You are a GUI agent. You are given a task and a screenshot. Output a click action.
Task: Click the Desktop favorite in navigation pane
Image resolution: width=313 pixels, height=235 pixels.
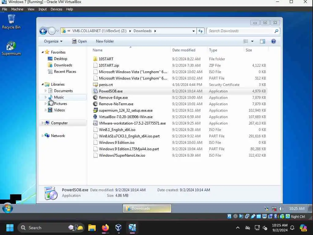click(x=61, y=59)
